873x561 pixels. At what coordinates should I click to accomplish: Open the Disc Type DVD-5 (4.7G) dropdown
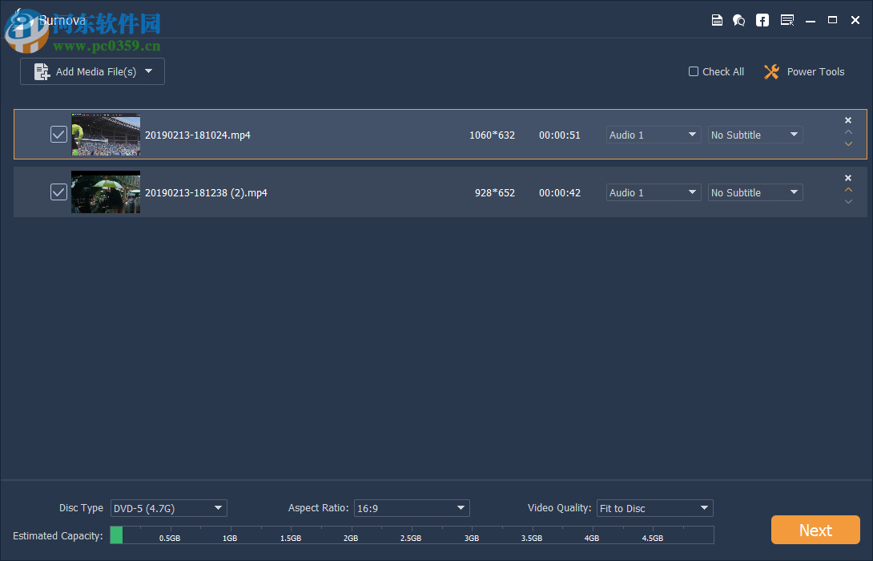[x=169, y=508]
